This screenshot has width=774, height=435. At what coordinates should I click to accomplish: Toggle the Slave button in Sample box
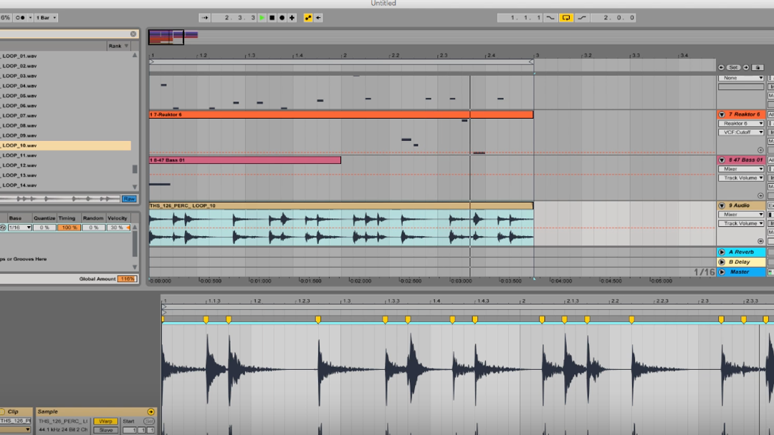[105, 430]
